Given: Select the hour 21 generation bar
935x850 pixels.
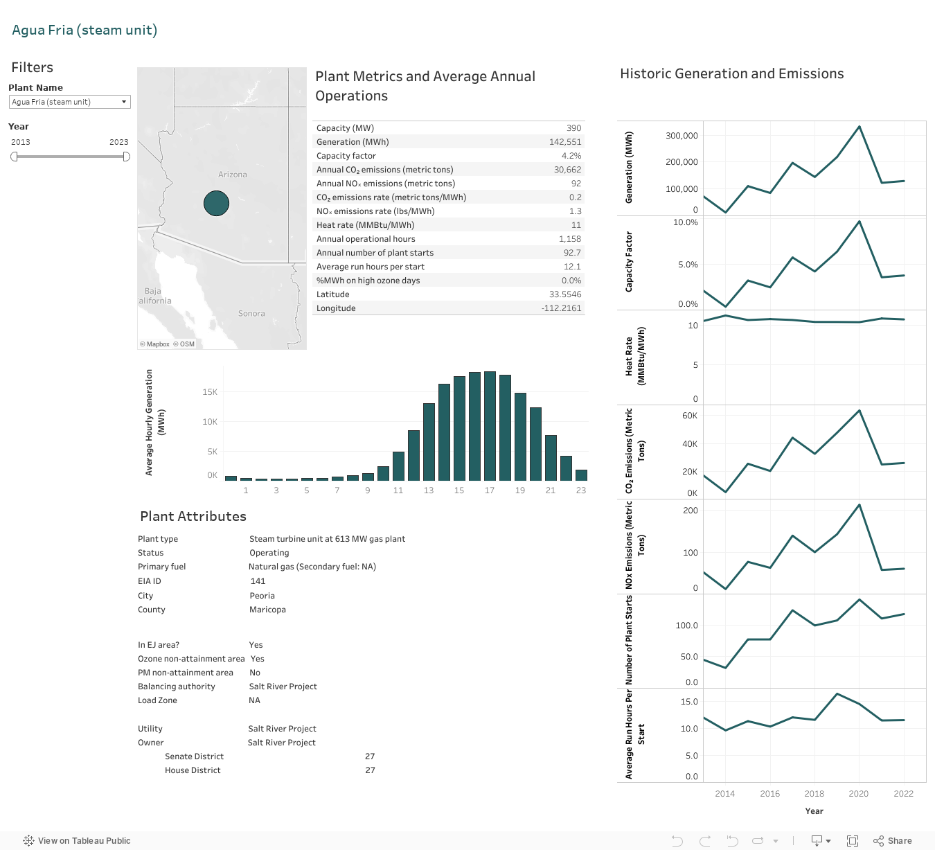Looking at the screenshot, I should pos(551,458).
